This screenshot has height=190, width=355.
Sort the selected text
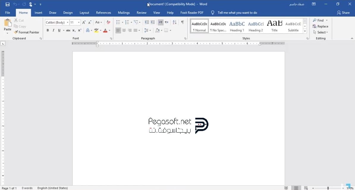point(175,22)
